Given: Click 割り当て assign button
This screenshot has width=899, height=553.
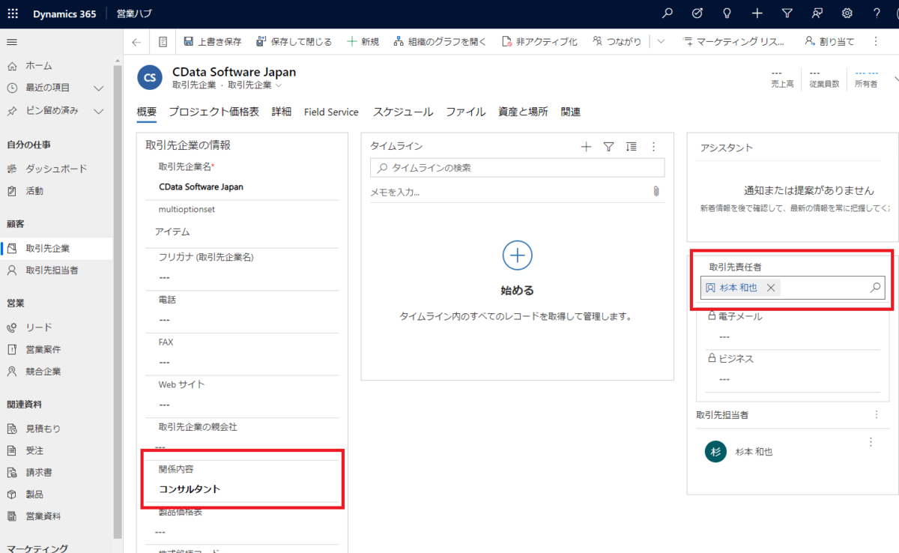Looking at the screenshot, I should 829,42.
